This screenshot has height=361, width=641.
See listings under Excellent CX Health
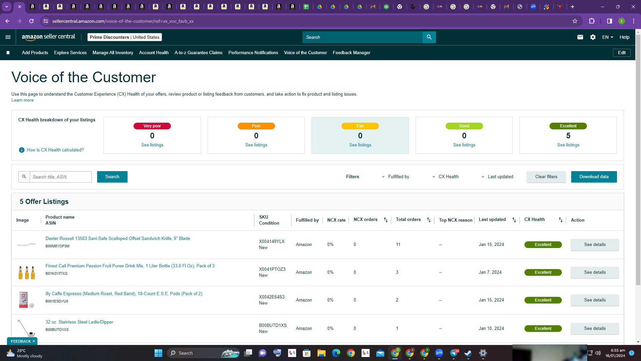click(x=568, y=145)
